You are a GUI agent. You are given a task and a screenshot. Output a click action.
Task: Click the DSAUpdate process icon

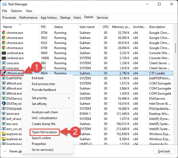coord(4,108)
